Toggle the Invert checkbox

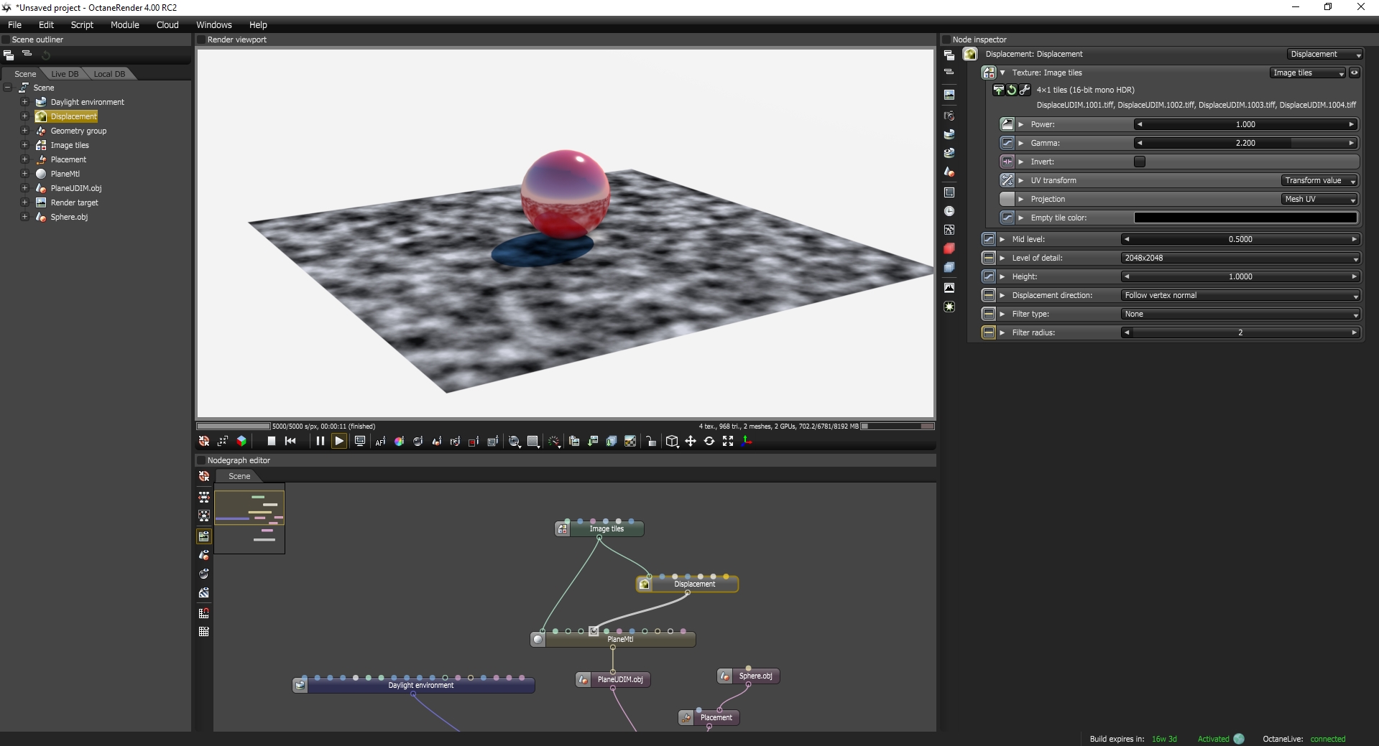click(x=1140, y=162)
